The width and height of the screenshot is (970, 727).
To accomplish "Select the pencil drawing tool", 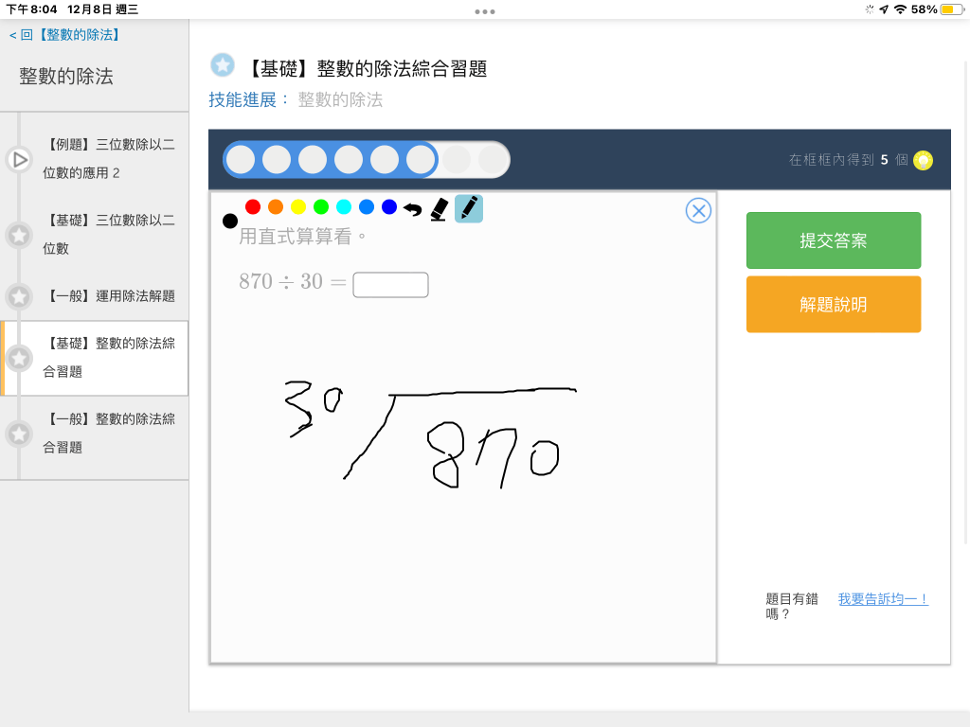I will [468, 208].
